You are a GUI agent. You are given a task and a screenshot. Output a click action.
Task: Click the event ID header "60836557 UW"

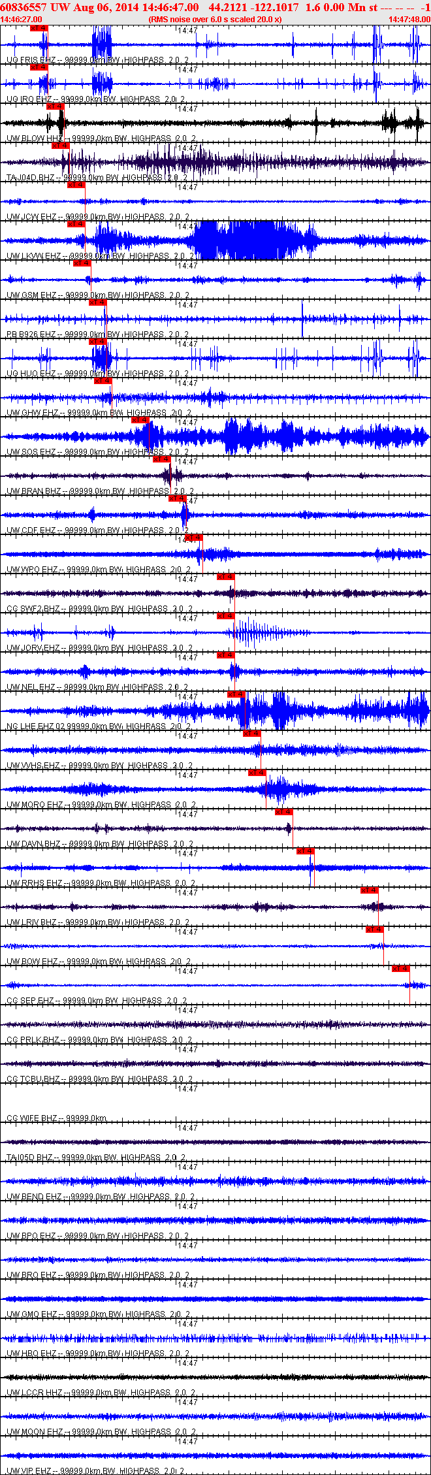(35, 7)
